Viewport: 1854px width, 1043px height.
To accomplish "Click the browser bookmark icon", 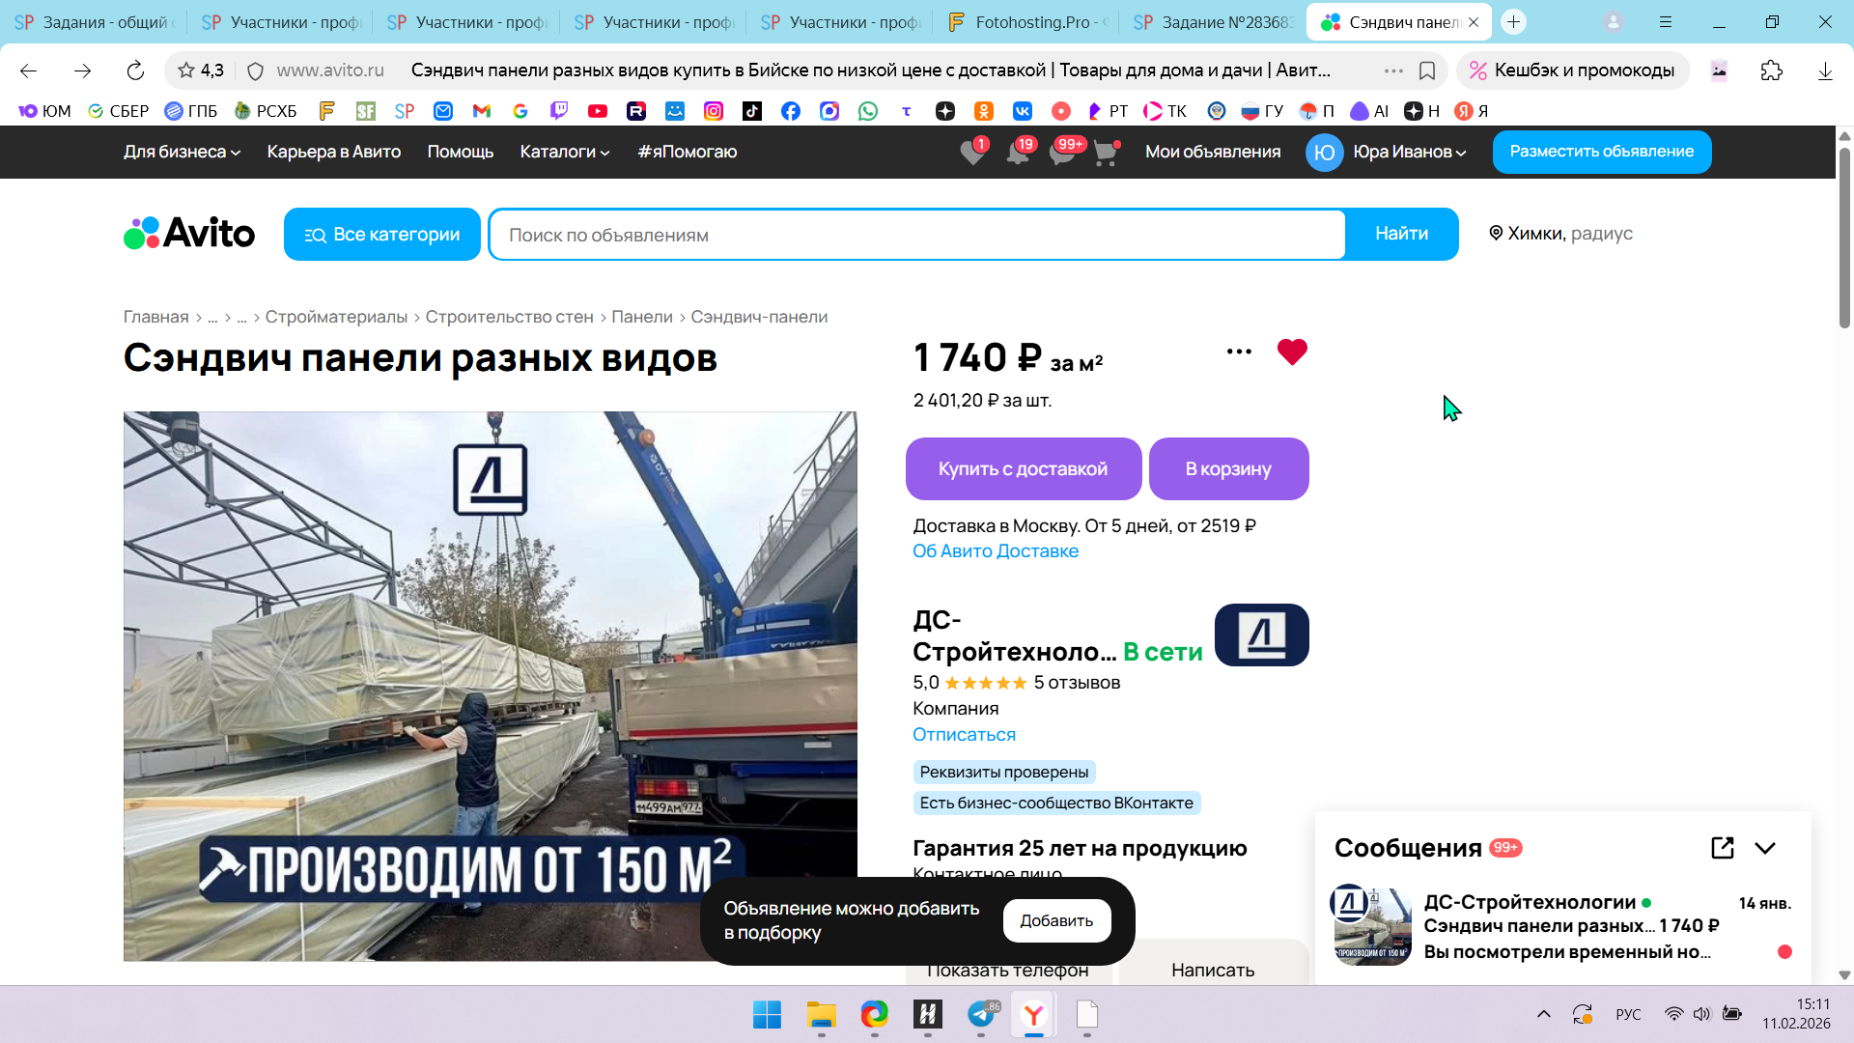I will [1426, 70].
